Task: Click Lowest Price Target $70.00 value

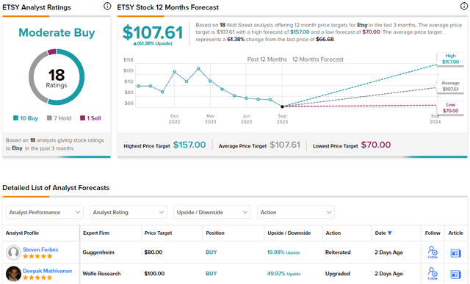Action: pyautogui.click(x=376, y=145)
